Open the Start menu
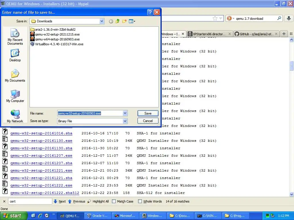The height and width of the screenshot is (220, 294). pos(13,216)
